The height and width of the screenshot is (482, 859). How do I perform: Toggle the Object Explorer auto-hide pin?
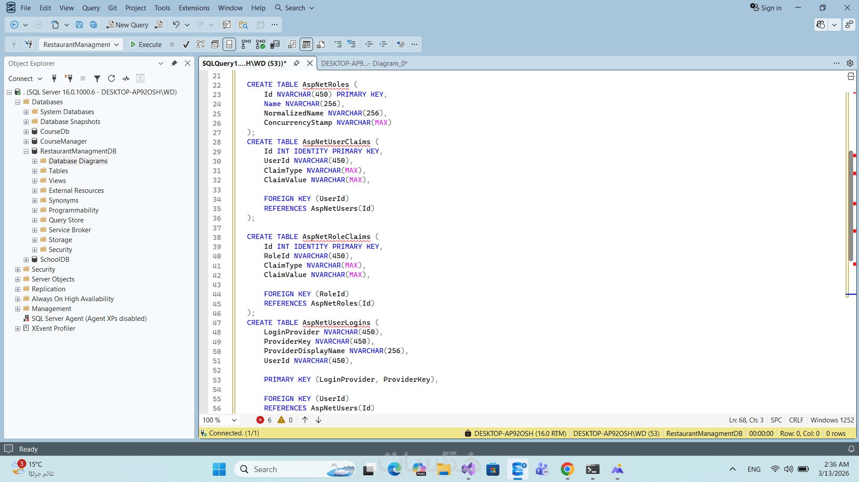(x=174, y=64)
